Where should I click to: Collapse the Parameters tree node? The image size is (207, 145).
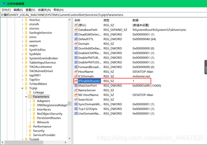click(x=26, y=97)
